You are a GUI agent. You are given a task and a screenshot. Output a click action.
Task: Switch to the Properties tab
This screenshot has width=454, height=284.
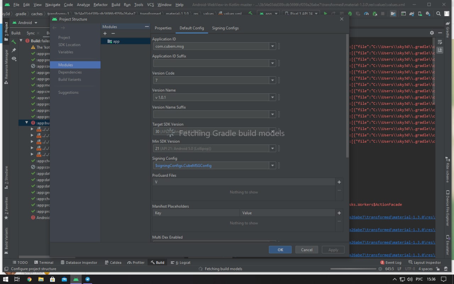click(163, 28)
